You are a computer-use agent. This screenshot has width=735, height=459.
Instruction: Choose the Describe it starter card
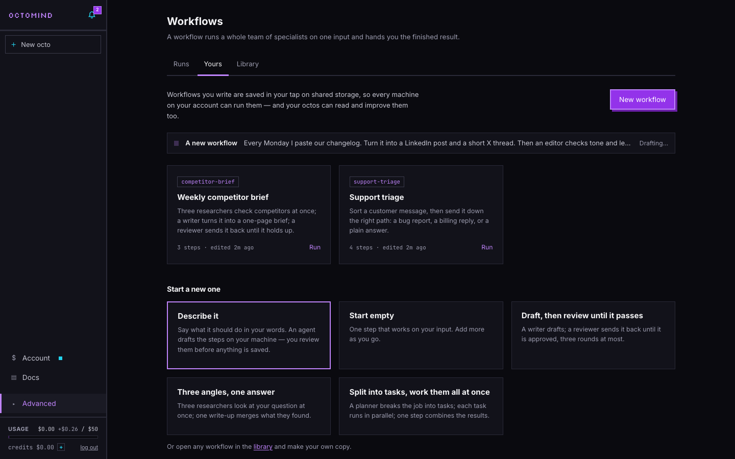point(249,335)
